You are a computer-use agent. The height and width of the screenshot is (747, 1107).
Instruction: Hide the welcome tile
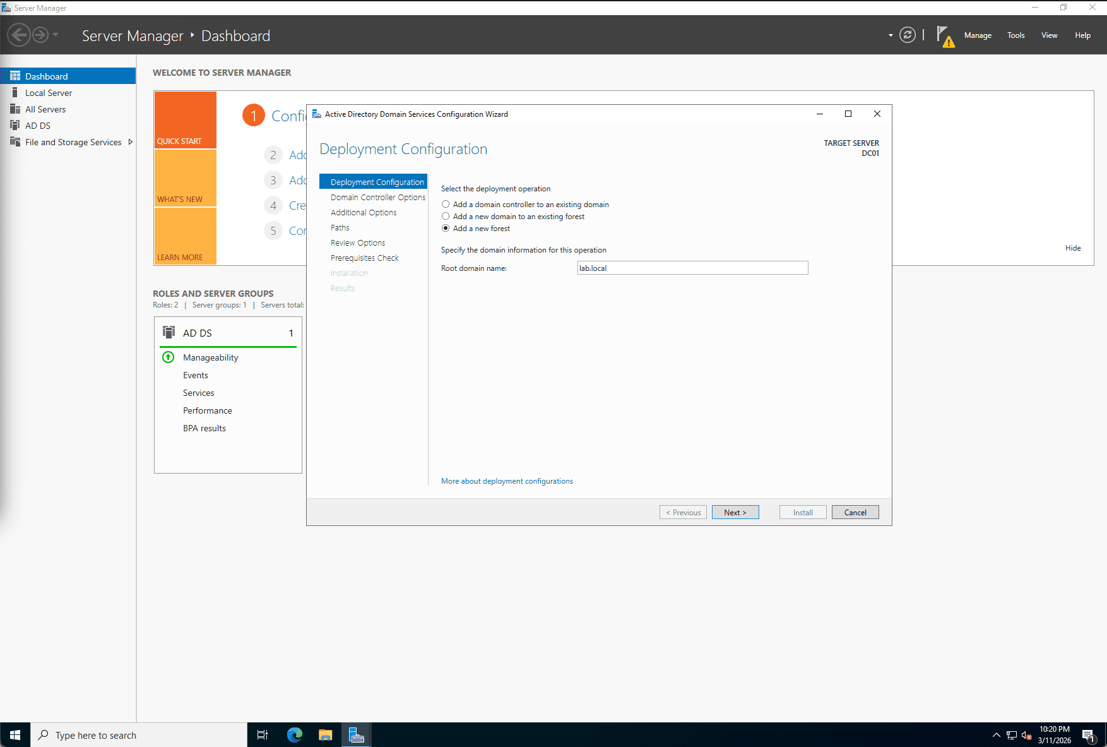point(1073,248)
